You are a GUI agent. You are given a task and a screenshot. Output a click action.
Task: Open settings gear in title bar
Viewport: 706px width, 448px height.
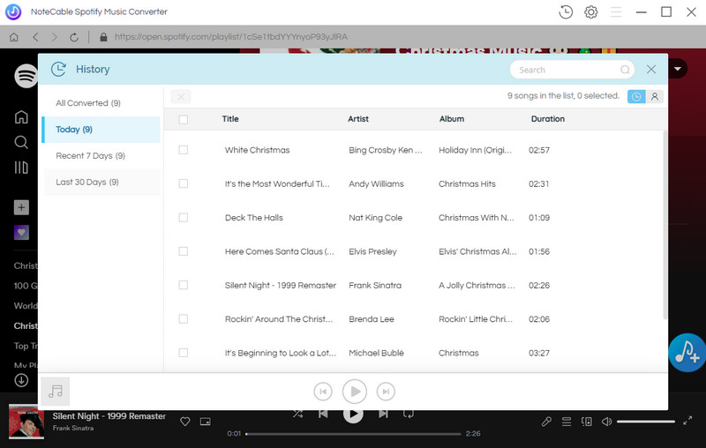coord(591,12)
